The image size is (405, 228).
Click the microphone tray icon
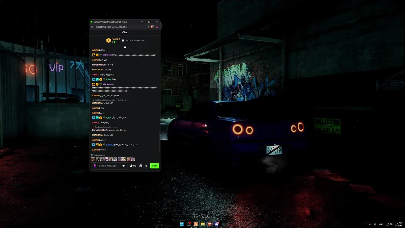click(x=375, y=224)
